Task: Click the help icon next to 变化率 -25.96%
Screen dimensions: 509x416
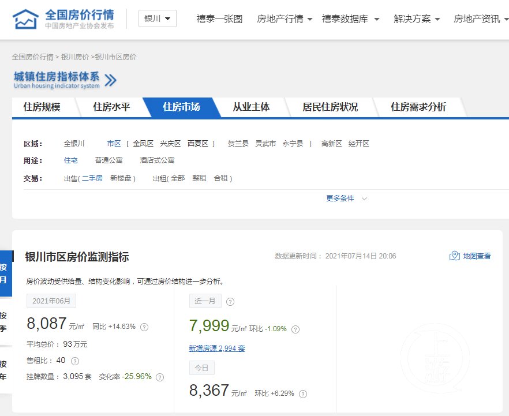Action: tap(160, 377)
